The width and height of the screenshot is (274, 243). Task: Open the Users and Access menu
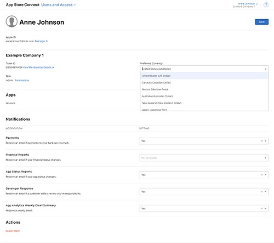coord(59,5)
